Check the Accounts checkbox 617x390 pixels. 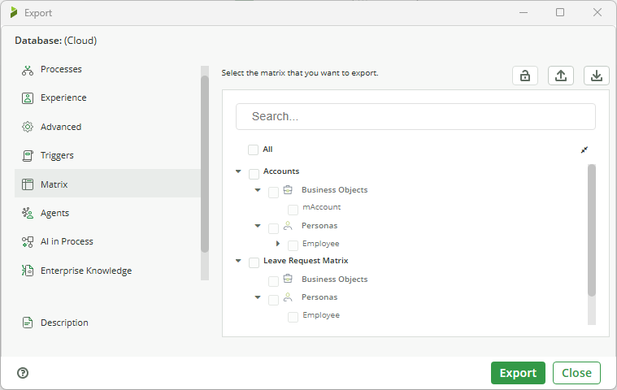click(x=254, y=174)
